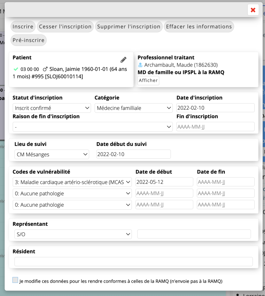Click Supprimer l'inscription
The image size is (265, 296).
coord(129,27)
